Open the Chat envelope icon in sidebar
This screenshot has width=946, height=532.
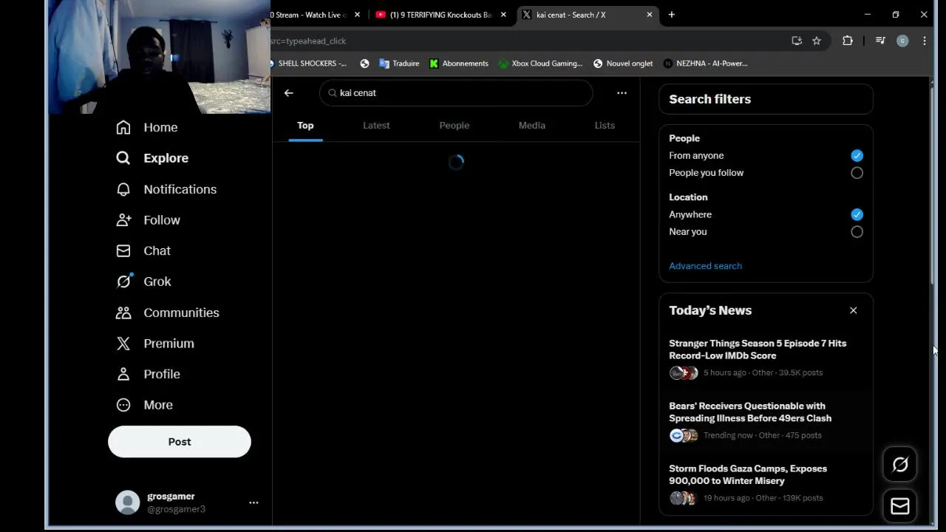click(123, 250)
